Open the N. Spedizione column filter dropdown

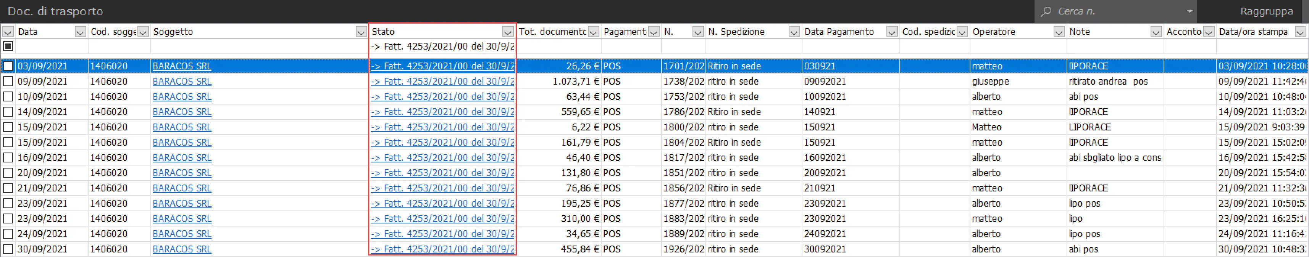[x=794, y=32]
